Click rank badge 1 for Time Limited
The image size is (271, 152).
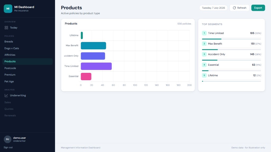point(204,33)
